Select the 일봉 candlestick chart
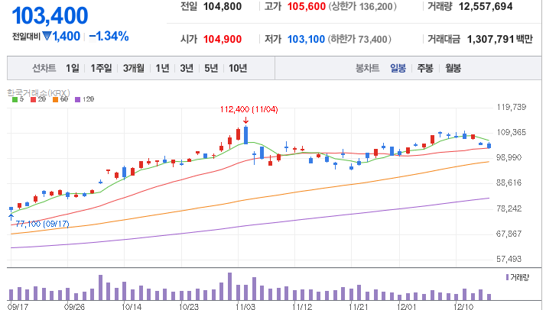Image resolution: width=546 pixels, height=310 pixels. click(398, 68)
